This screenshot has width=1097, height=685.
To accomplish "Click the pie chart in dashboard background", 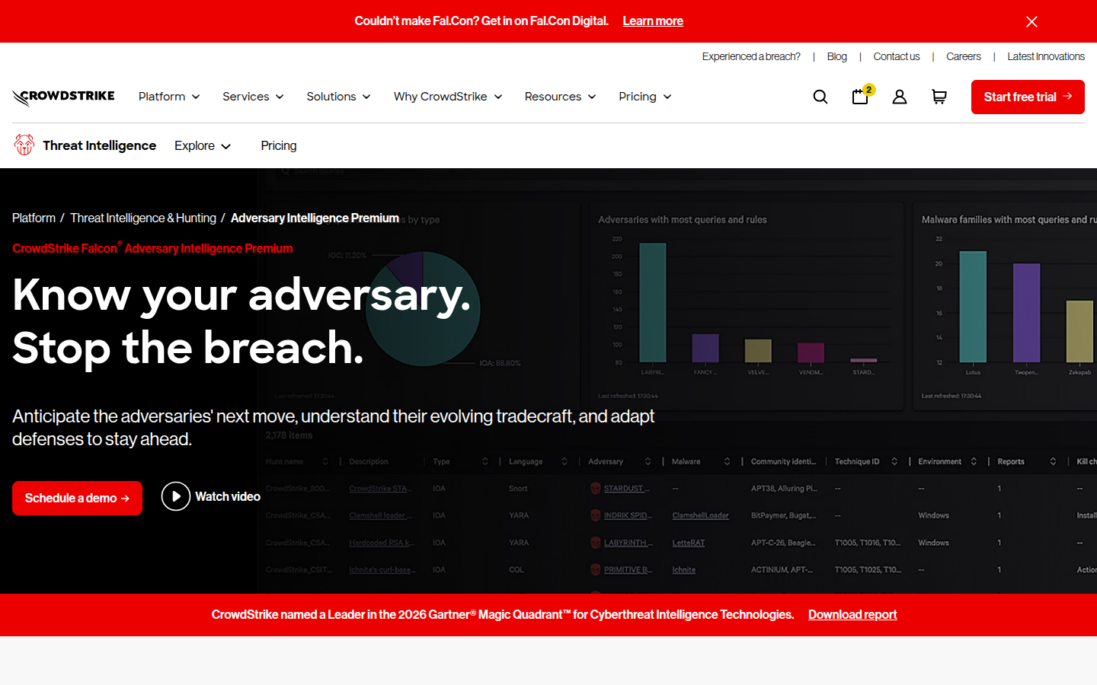I will 423,309.
